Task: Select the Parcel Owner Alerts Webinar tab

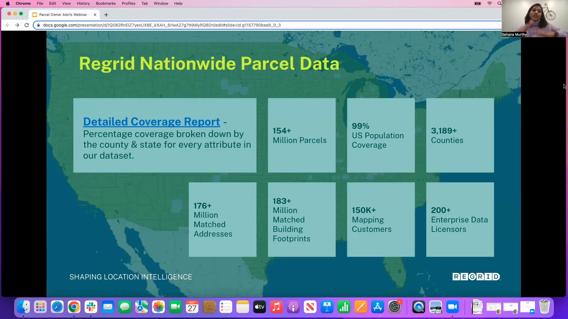Action: [63, 15]
